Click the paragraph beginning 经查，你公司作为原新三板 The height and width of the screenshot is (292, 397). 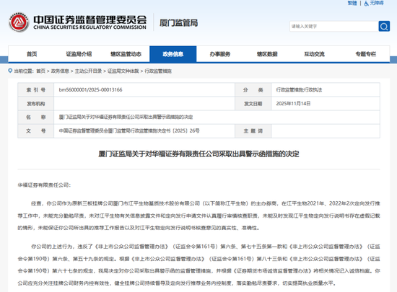tap(198, 216)
